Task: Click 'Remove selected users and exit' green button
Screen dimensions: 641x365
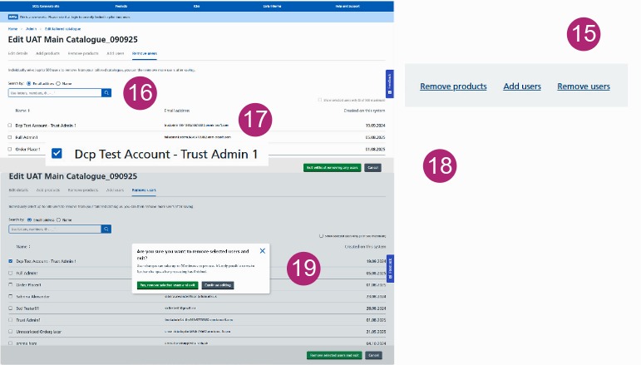Action: (334, 355)
